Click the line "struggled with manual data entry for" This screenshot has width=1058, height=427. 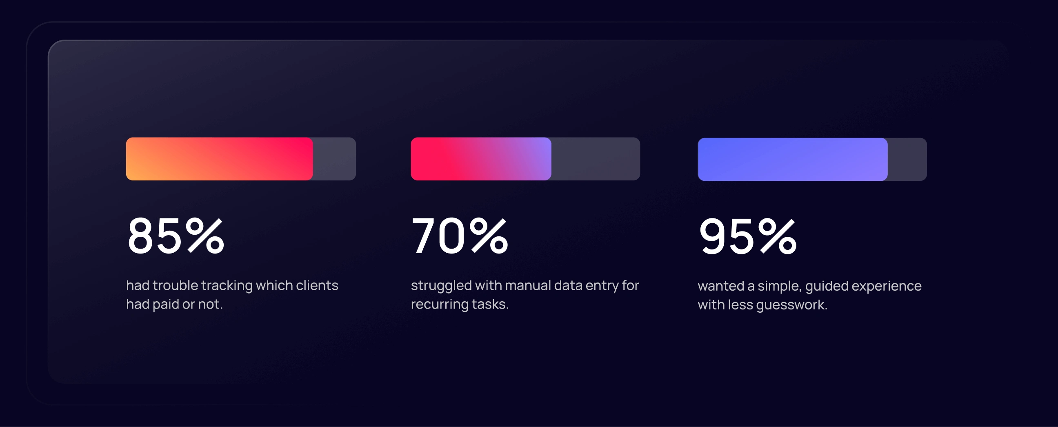click(525, 285)
